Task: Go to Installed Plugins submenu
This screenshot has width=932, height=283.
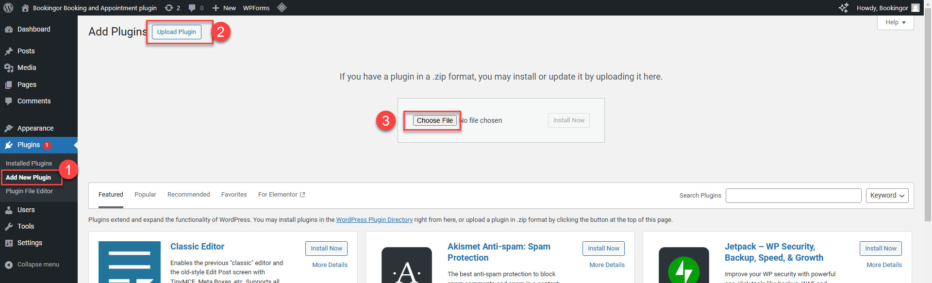Action: (x=29, y=164)
